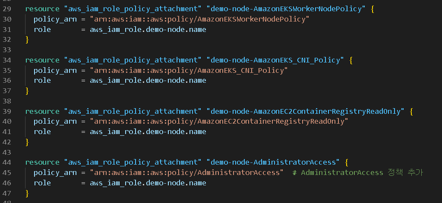
Task: Click the "role" attribute on line 31
Action: coord(42,30)
